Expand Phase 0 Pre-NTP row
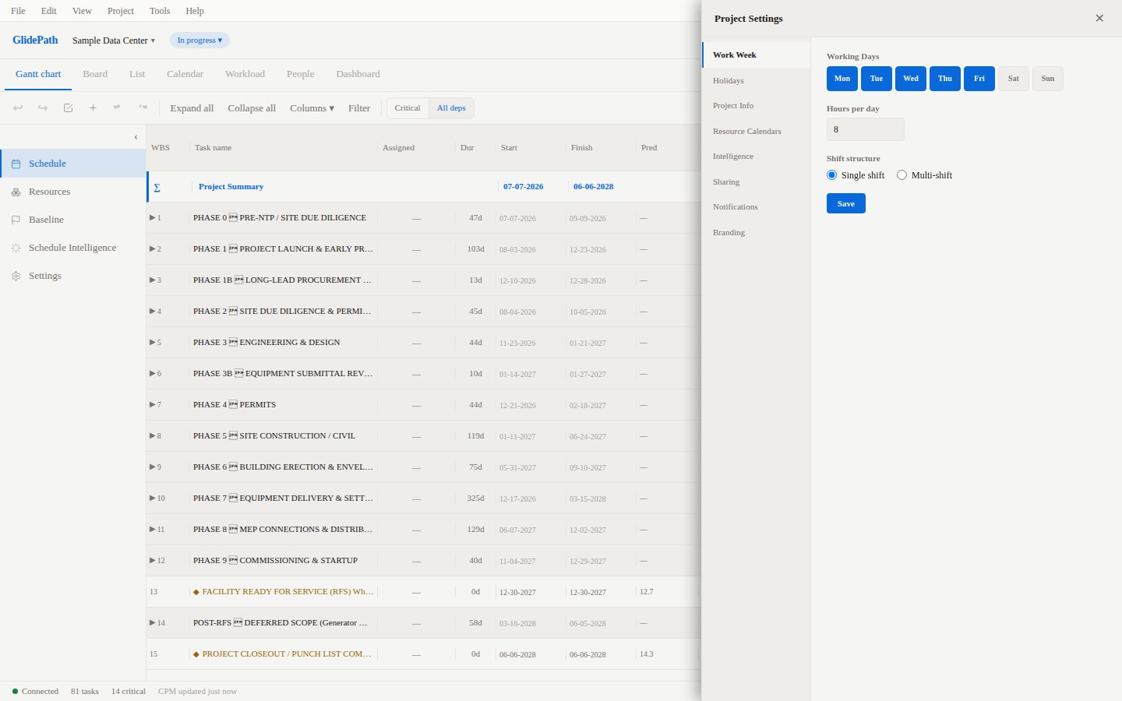1122x701 pixels. pos(153,218)
